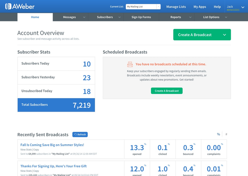Viewport: 248px width, 176px height.
Task: Click 12.0 opened stat
Action: pos(137,169)
